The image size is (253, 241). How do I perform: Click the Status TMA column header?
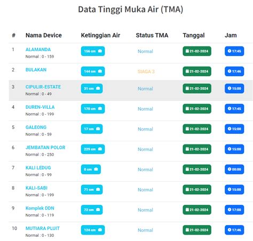click(x=152, y=35)
